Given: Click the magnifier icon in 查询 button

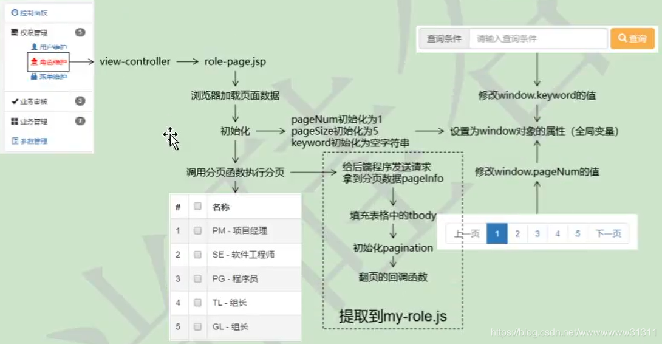Looking at the screenshot, I should (x=623, y=38).
